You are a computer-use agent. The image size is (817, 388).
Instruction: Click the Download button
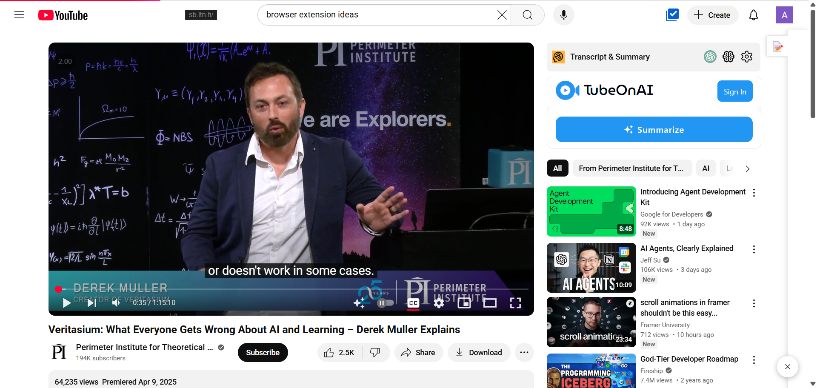point(479,353)
